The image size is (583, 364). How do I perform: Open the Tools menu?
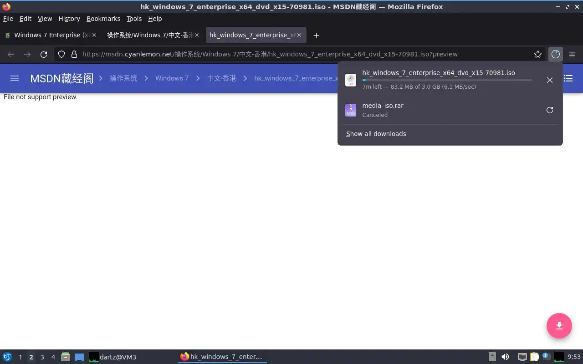click(134, 19)
